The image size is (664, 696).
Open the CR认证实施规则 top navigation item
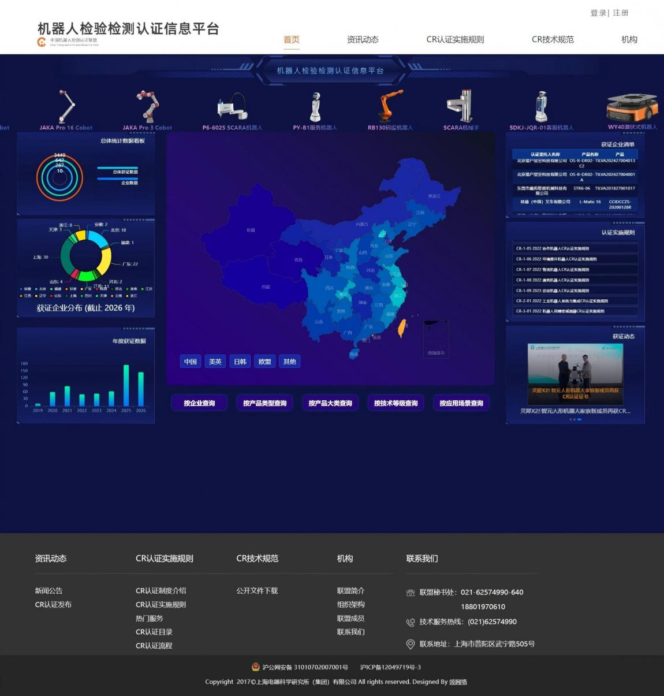point(455,39)
